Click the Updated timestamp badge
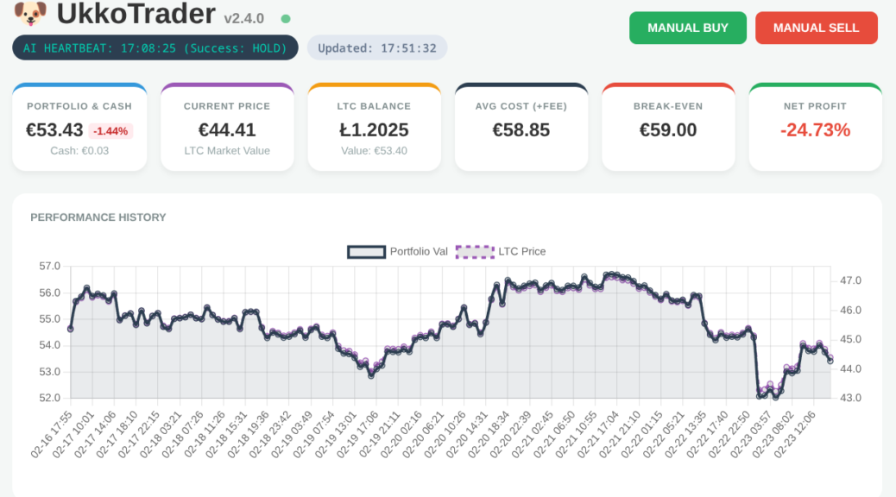 [377, 47]
